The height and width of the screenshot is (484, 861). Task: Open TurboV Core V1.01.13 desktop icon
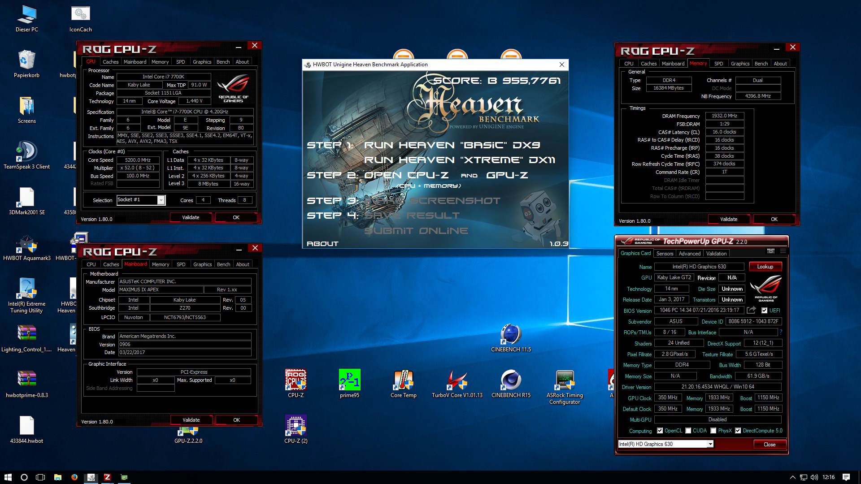pos(457,384)
